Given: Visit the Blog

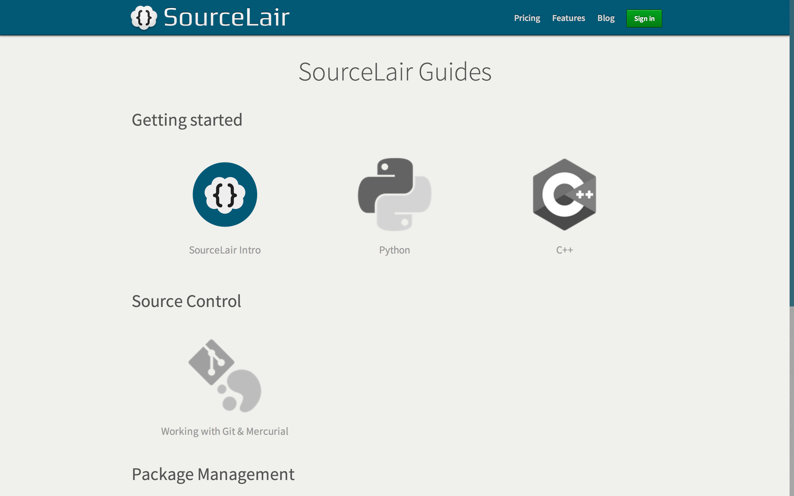Looking at the screenshot, I should pos(606,18).
